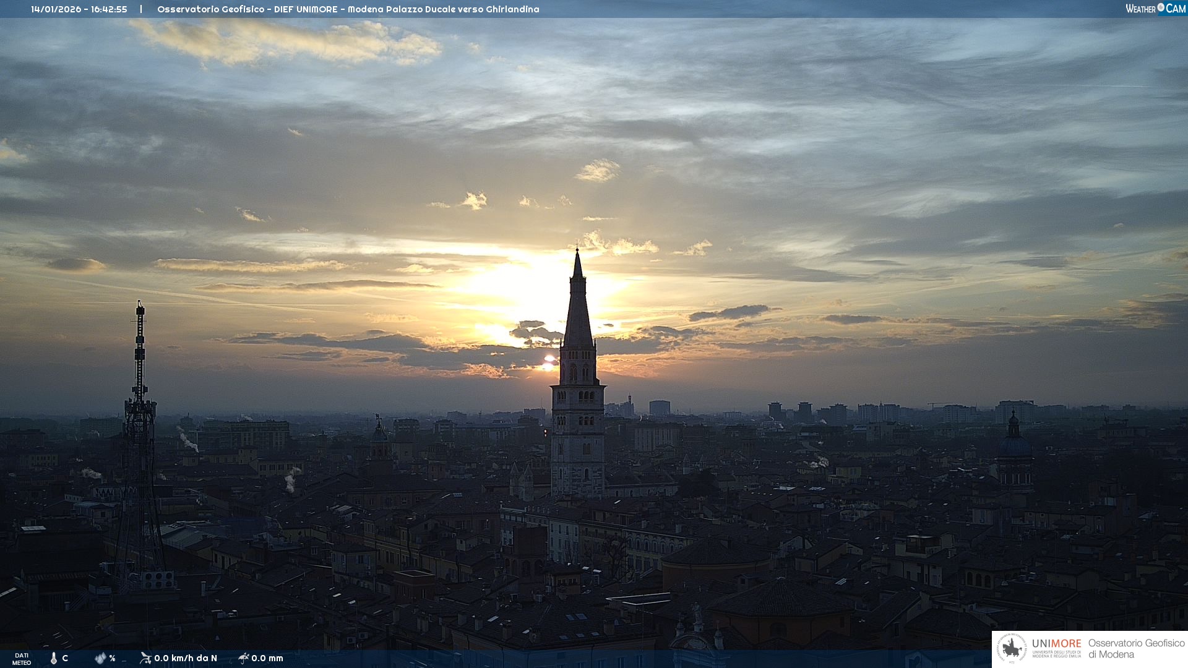Click the Osservatorio Geofisico di Modena text

tap(1136, 649)
